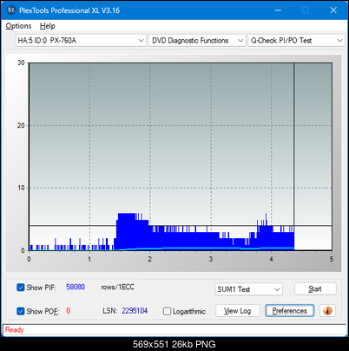Click the PlexTools XL app icon
The image size is (349, 351).
11,10
